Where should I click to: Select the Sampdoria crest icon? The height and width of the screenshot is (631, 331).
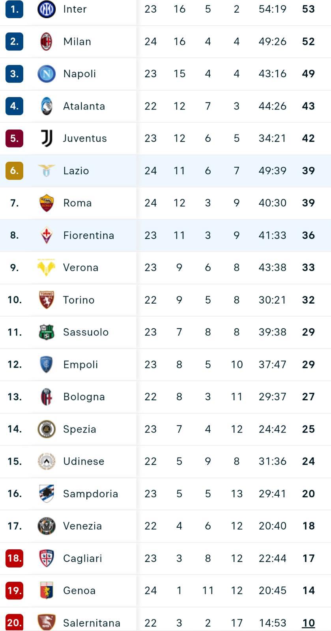point(47,494)
